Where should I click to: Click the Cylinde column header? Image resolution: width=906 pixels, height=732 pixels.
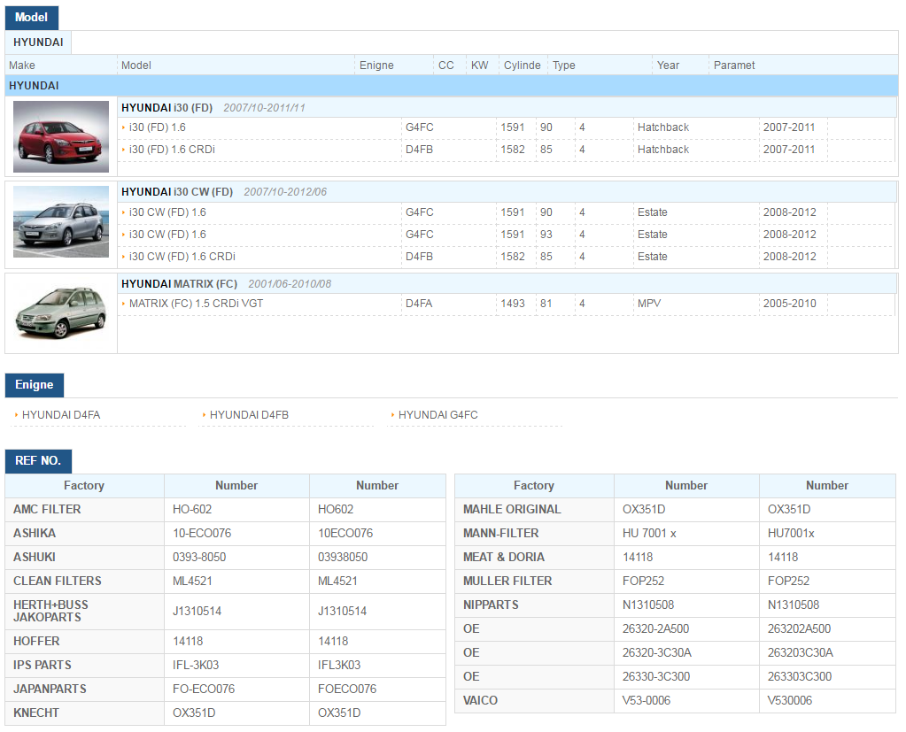(522, 65)
